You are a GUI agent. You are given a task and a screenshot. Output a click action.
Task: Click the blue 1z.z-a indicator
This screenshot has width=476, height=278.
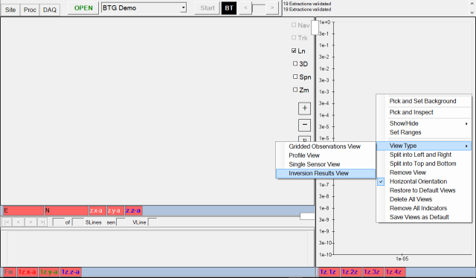tap(71, 272)
